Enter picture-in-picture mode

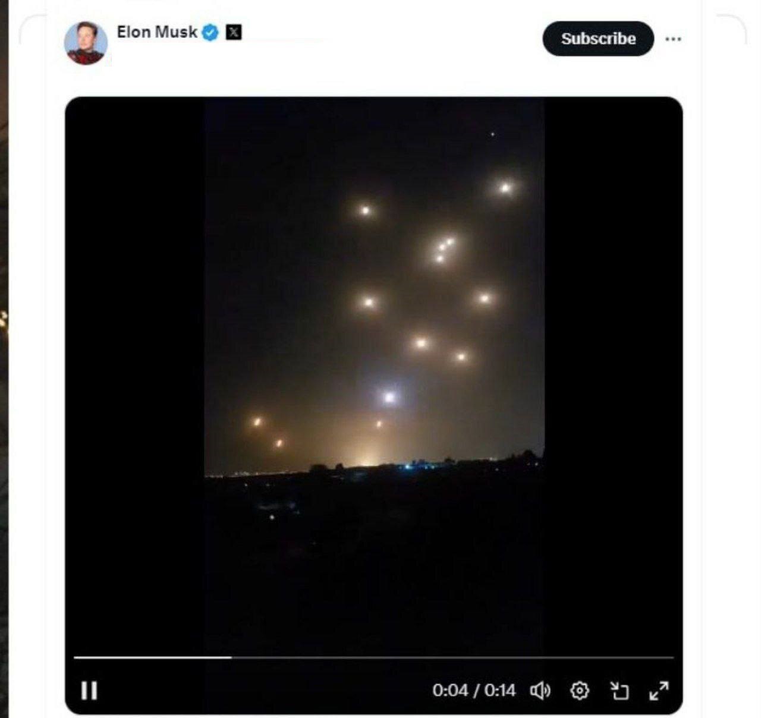tap(620, 690)
